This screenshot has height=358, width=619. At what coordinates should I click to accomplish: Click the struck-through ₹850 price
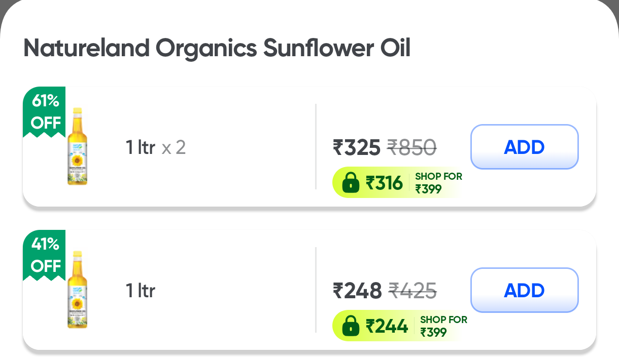click(411, 148)
